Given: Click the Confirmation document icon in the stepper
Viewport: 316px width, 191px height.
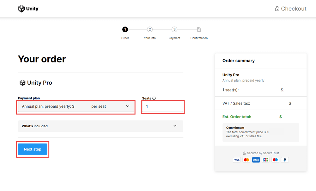Looking at the screenshot, I should (199, 29).
